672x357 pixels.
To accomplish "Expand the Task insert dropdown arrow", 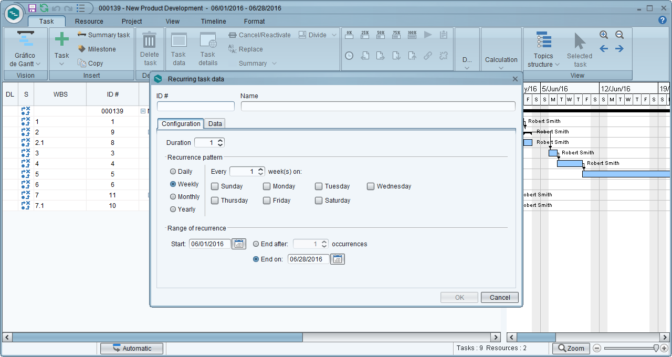I will pos(62,64).
